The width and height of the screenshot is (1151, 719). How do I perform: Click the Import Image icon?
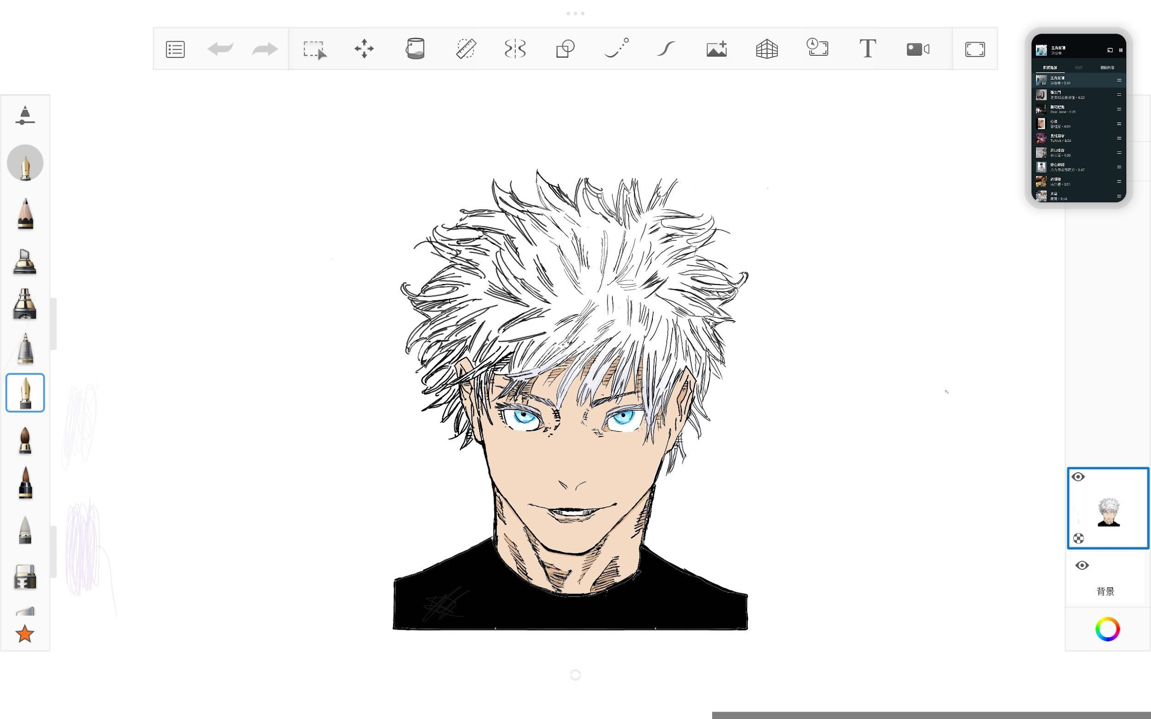click(x=716, y=48)
